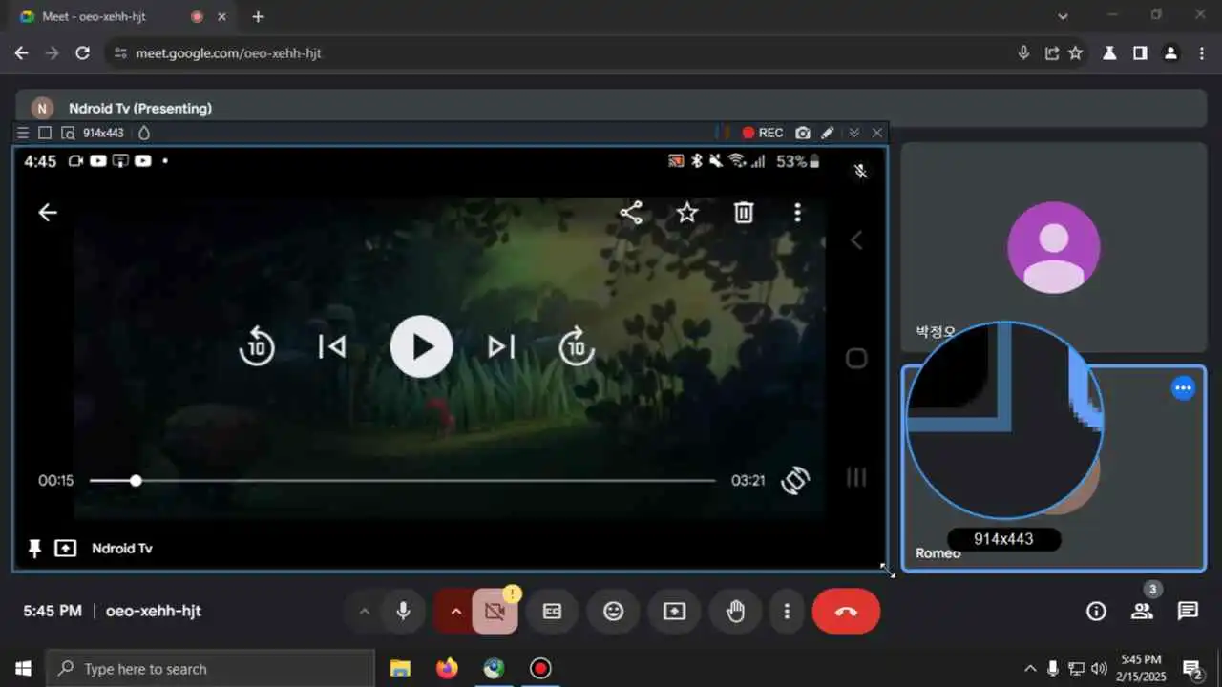Go back using the video player arrow
Viewport: 1222px width, 687px height.
(x=48, y=213)
